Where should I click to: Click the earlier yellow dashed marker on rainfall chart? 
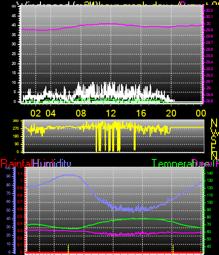pyautogui.click(x=68, y=249)
